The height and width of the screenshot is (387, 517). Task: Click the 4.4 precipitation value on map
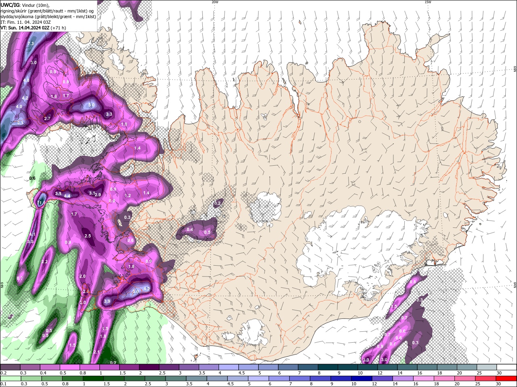point(67,196)
